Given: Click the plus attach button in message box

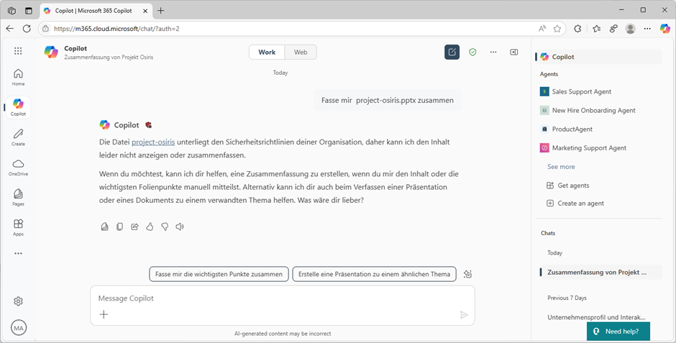Looking at the screenshot, I should pos(104,314).
